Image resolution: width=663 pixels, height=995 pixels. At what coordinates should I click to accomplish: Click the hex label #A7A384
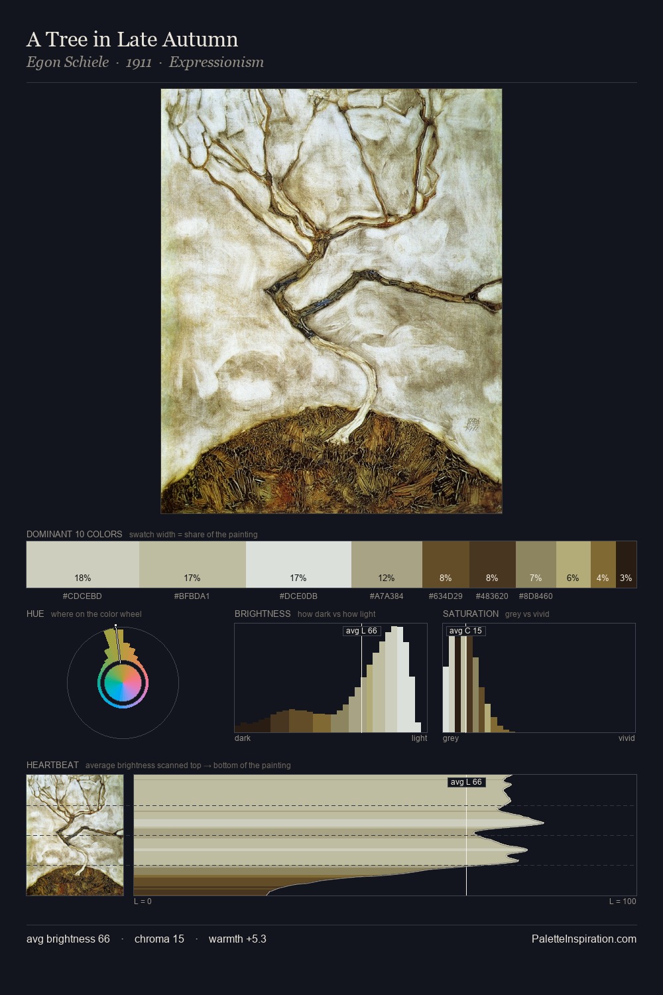coord(387,596)
